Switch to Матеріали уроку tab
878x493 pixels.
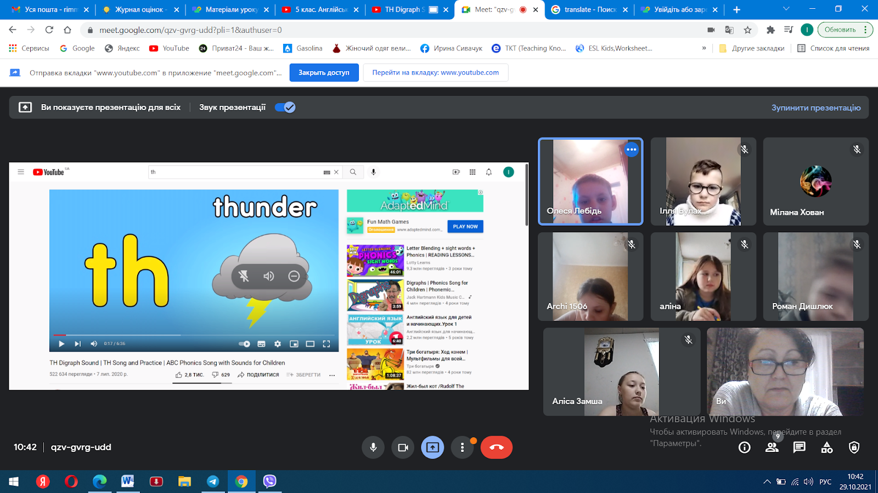coord(232,9)
